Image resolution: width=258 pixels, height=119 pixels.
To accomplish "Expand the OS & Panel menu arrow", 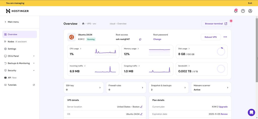I will point(34,56).
